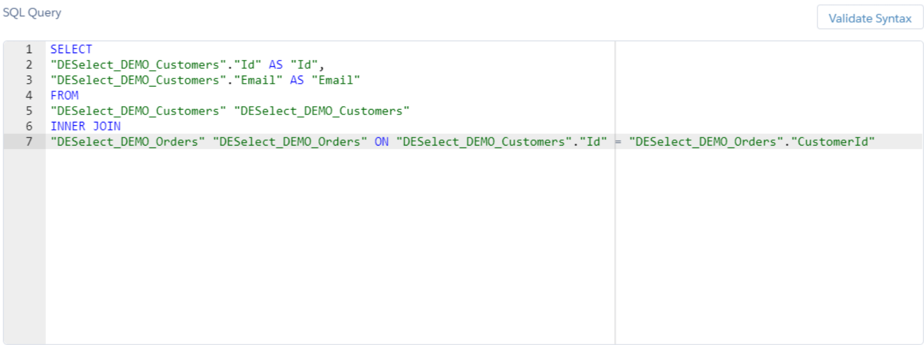Image resolution: width=924 pixels, height=345 pixels.
Task: Click the AS keyword on line 2
Action: (x=276, y=64)
